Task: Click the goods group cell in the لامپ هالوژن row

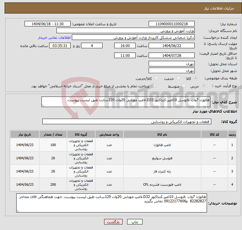Action: click(x=81, y=145)
